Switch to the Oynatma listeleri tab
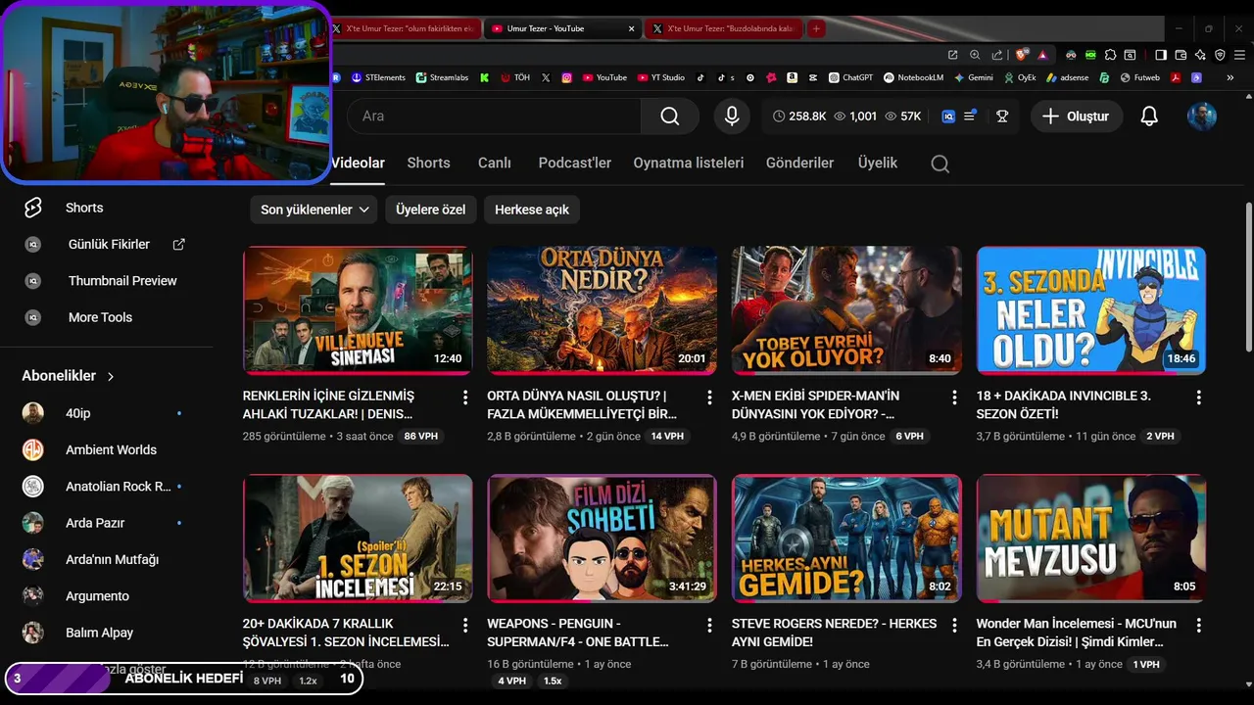Image resolution: width=1254 pixels, height=705 pixels. [x=689, y=164]
